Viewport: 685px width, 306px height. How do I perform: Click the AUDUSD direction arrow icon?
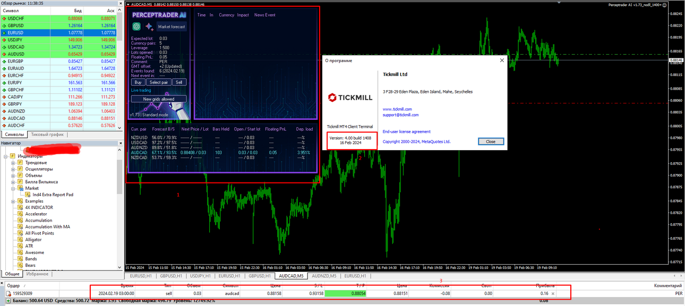(4, 54)
